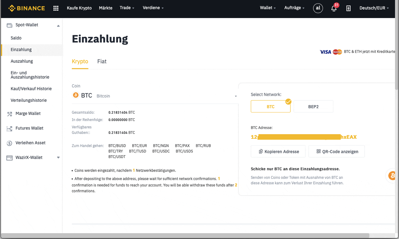Open the notification bell with 31 alerts
The width and height of the screenshot is (399, 239).
334,8
